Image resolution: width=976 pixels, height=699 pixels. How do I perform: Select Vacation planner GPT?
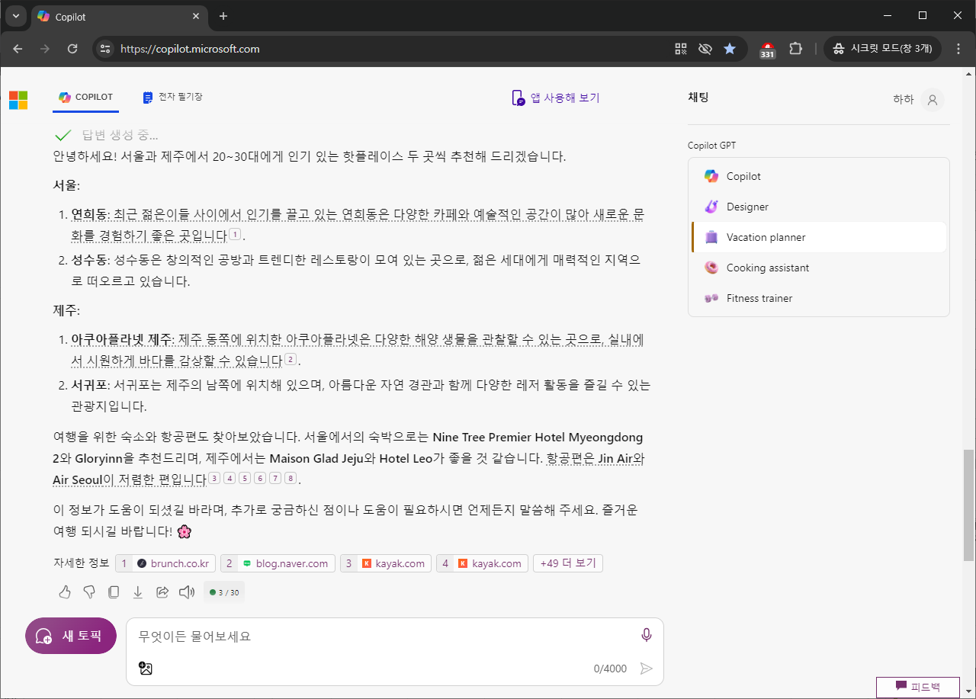pyautogui.click(x=818, y=237)
